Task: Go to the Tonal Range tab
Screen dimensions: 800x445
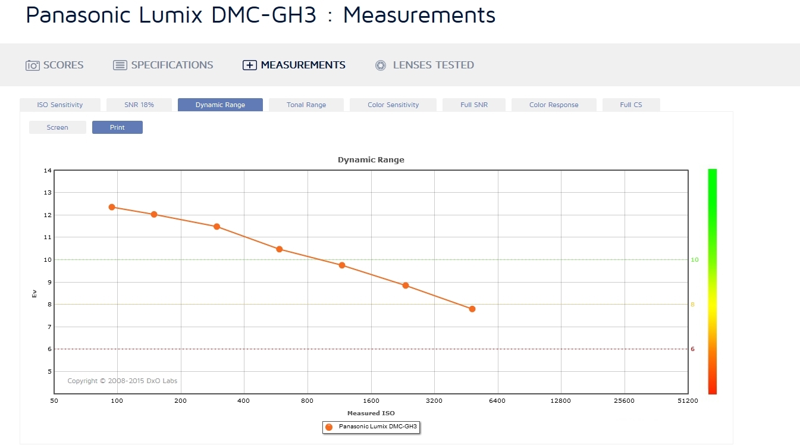Action: click(x=306, y=105)
